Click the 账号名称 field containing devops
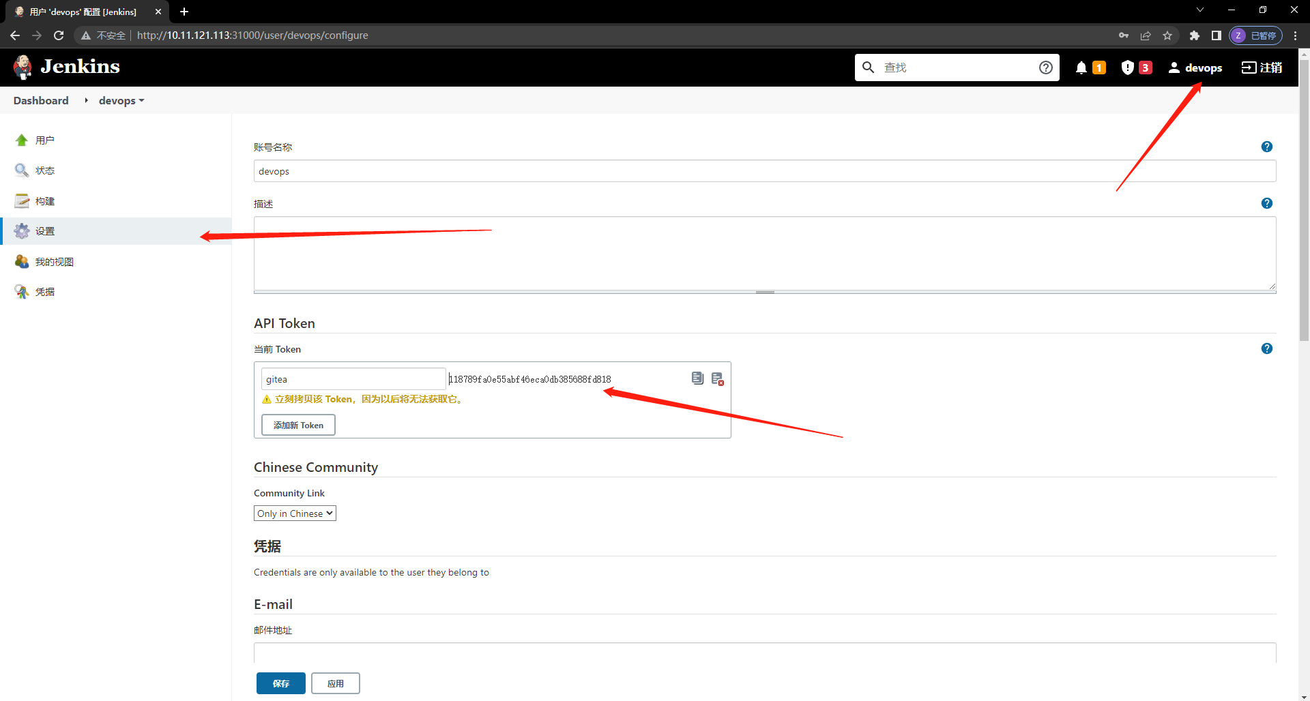 [x=765, y=171]
